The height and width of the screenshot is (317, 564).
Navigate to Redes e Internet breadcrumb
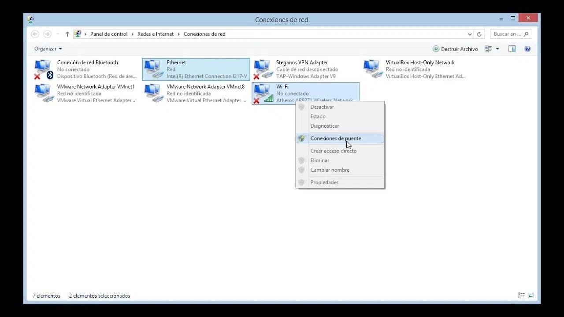point(156,34)
